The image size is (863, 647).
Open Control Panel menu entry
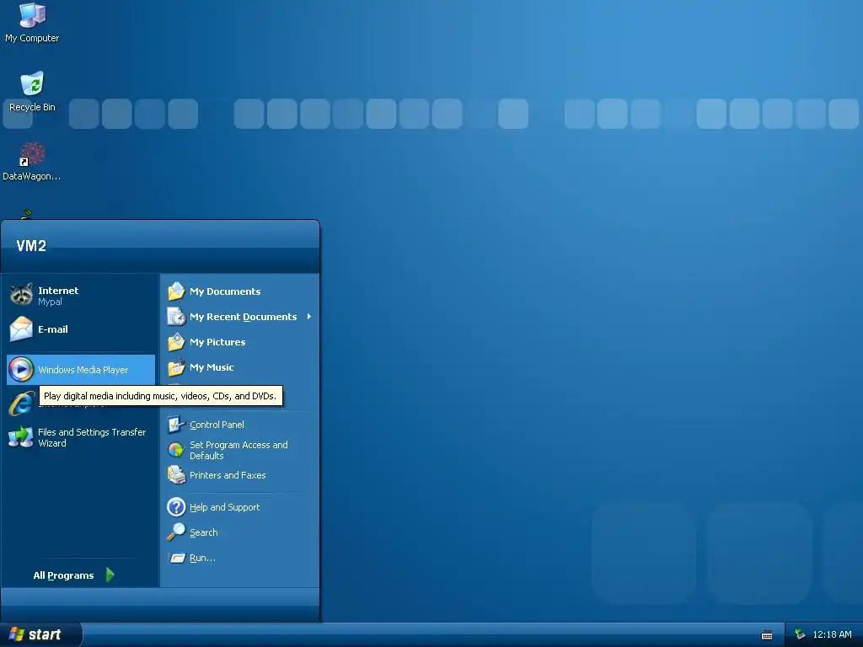pos(240,425)
